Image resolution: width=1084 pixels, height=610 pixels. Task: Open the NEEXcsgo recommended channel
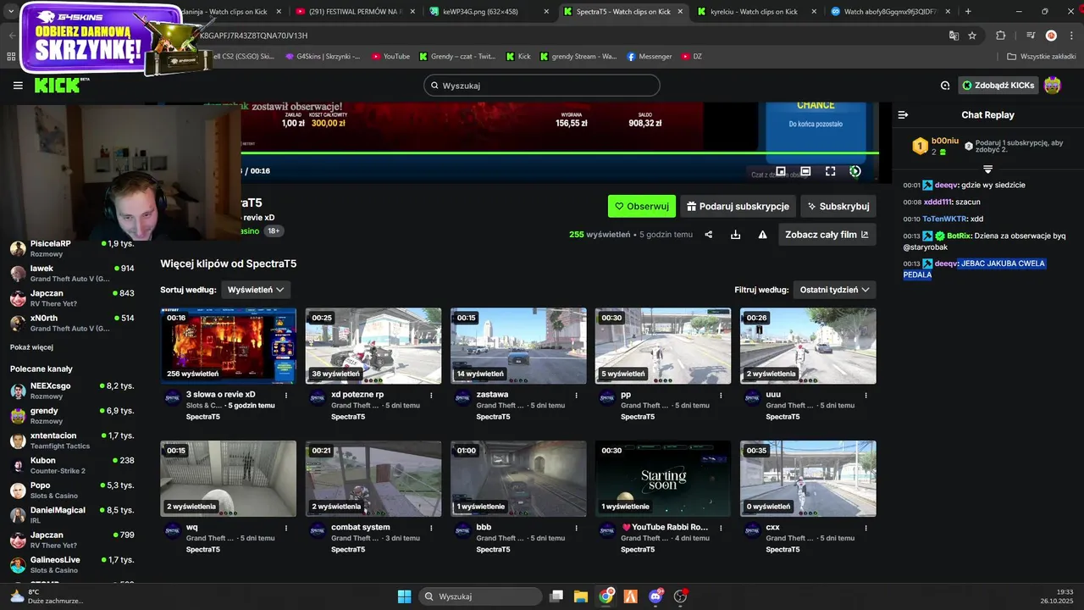coord(72,391)
